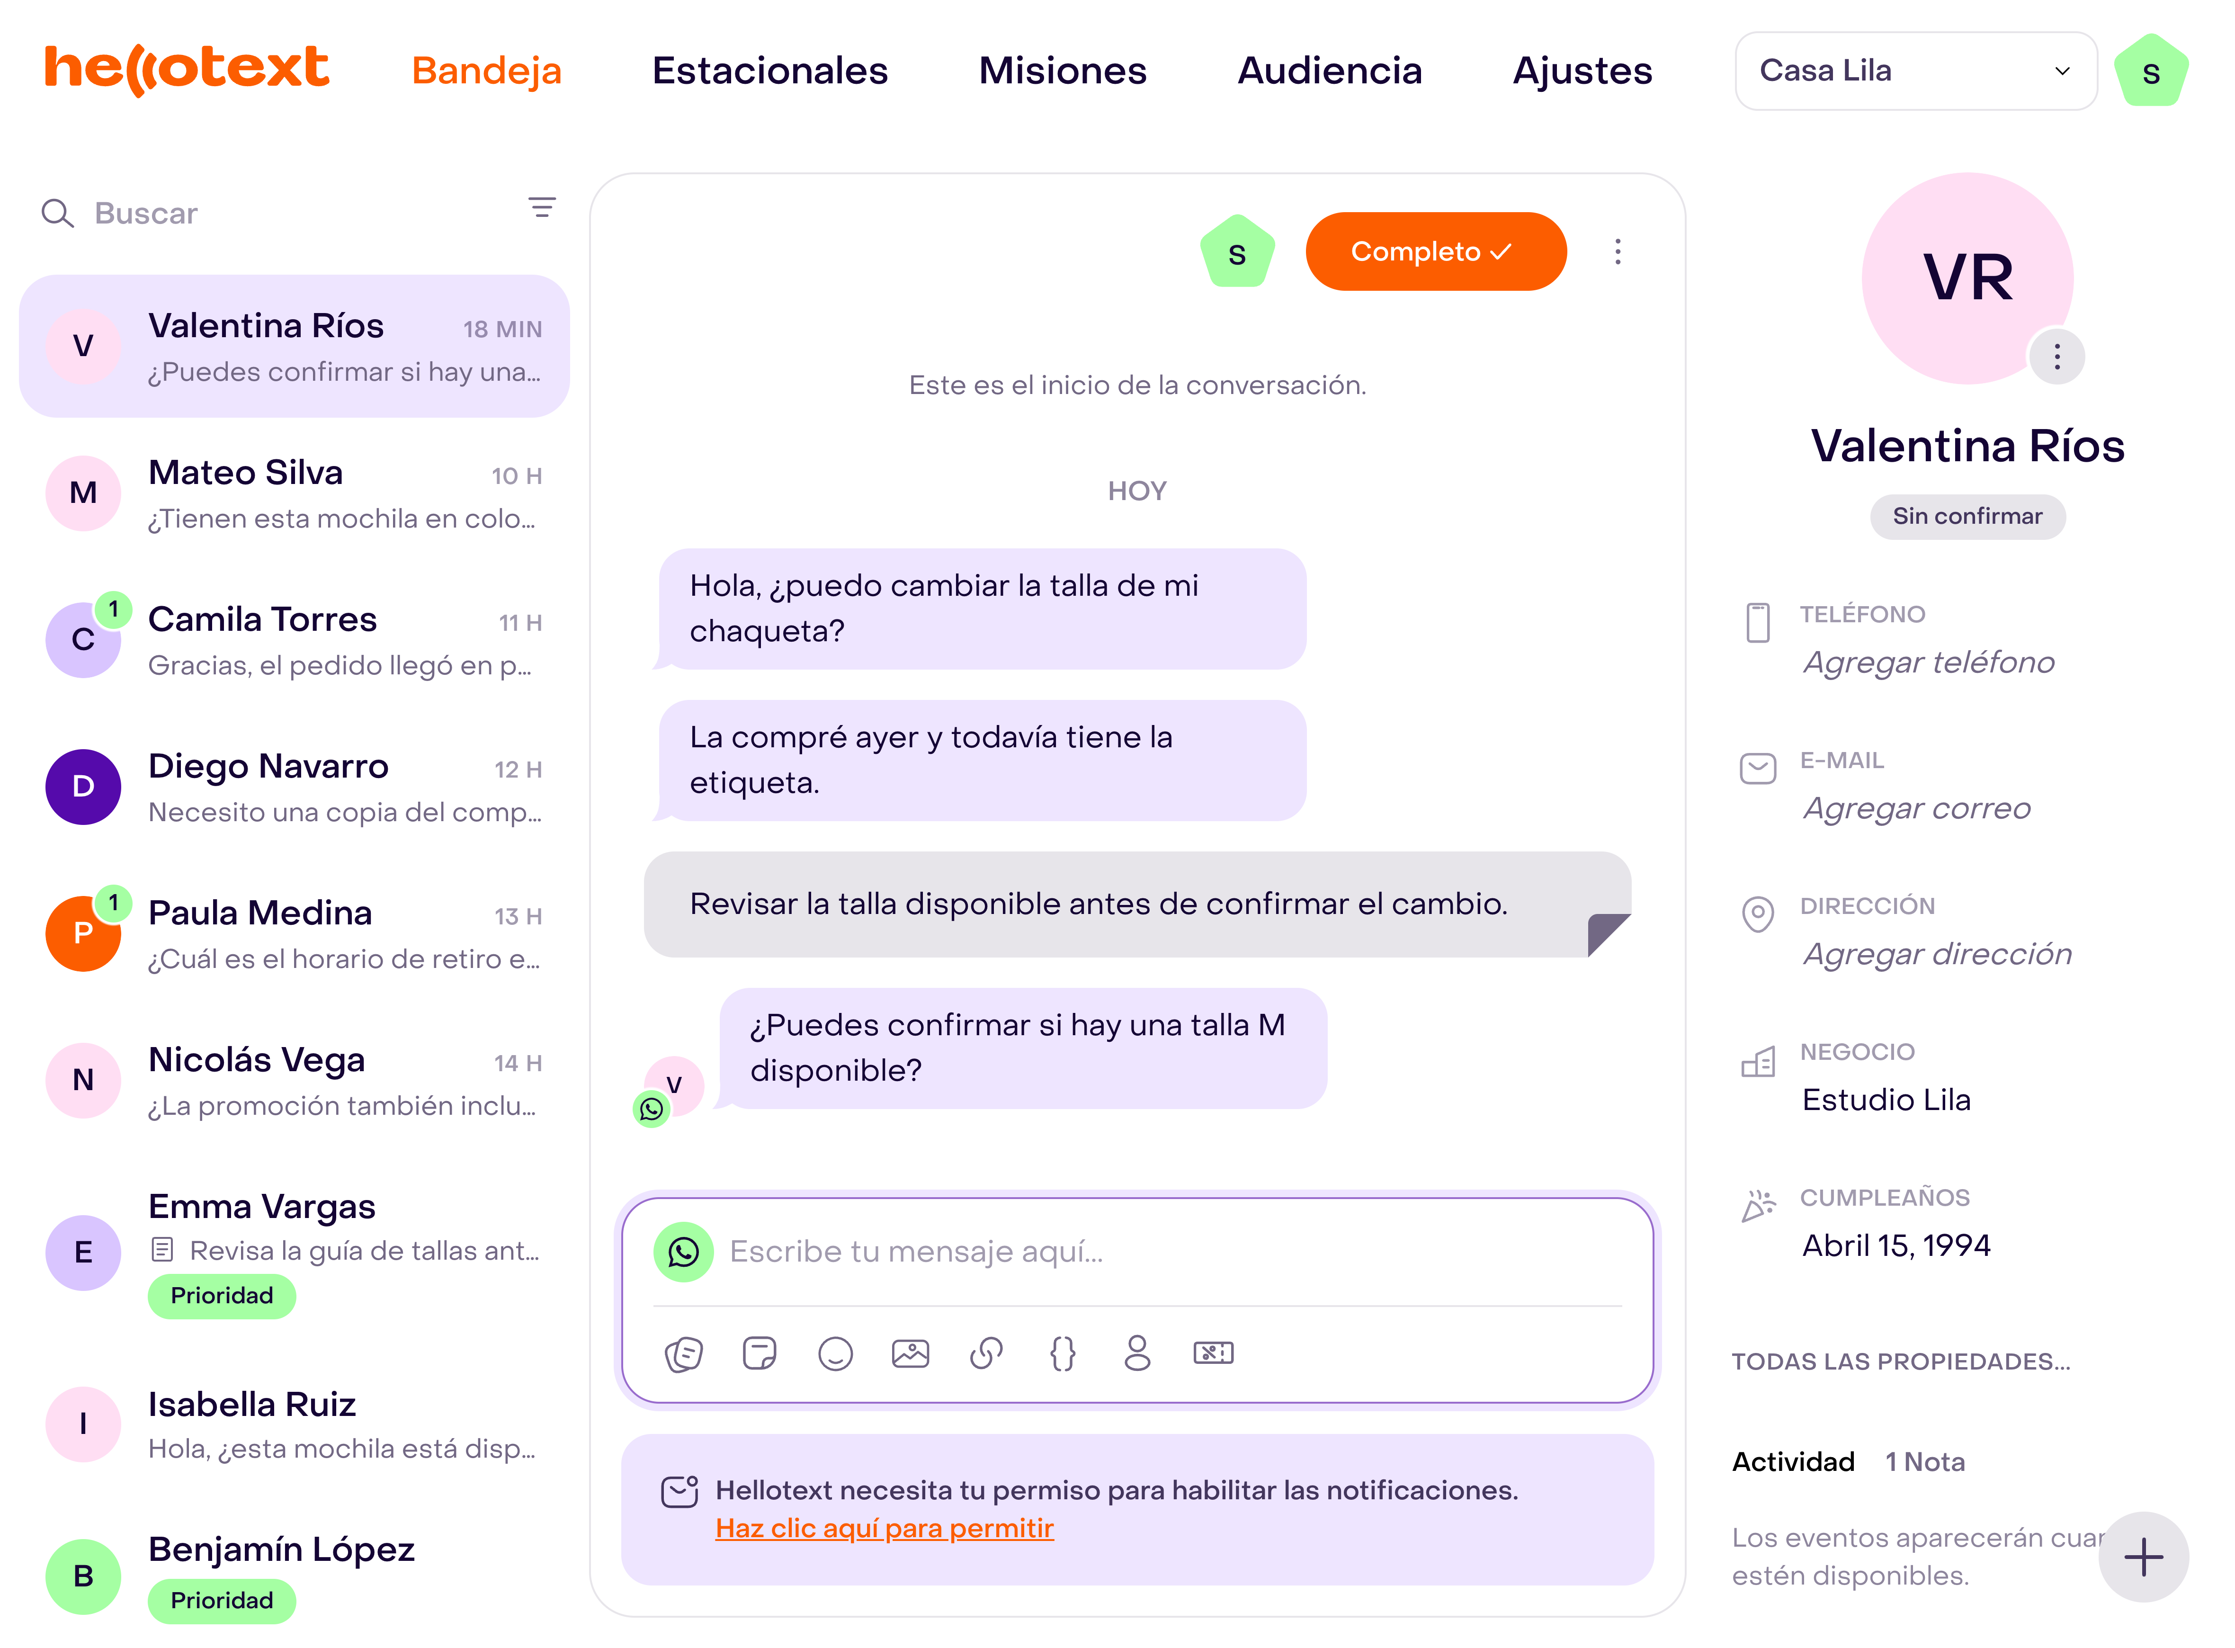Click Haz clic aquí para permitir link

coord(885,1529)
